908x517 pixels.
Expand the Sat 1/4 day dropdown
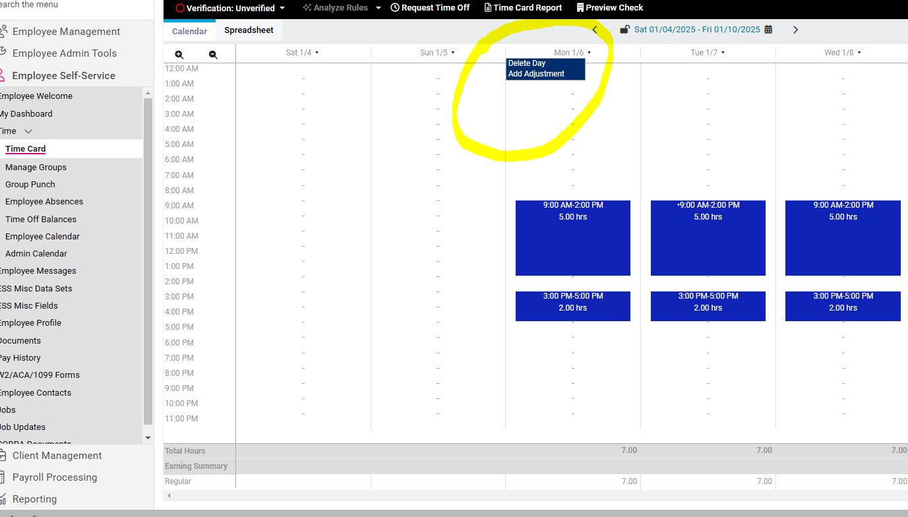pos(317,53)
